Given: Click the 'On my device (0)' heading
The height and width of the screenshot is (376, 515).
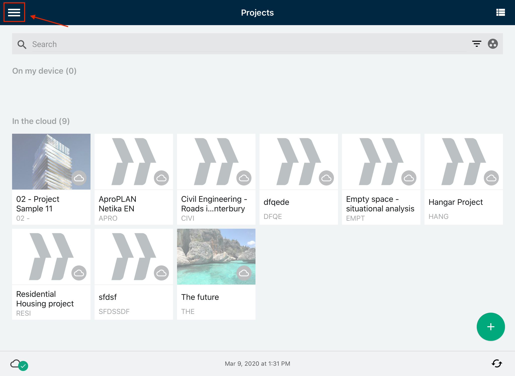Looking at the screenshot, I should tap(44, 71).
